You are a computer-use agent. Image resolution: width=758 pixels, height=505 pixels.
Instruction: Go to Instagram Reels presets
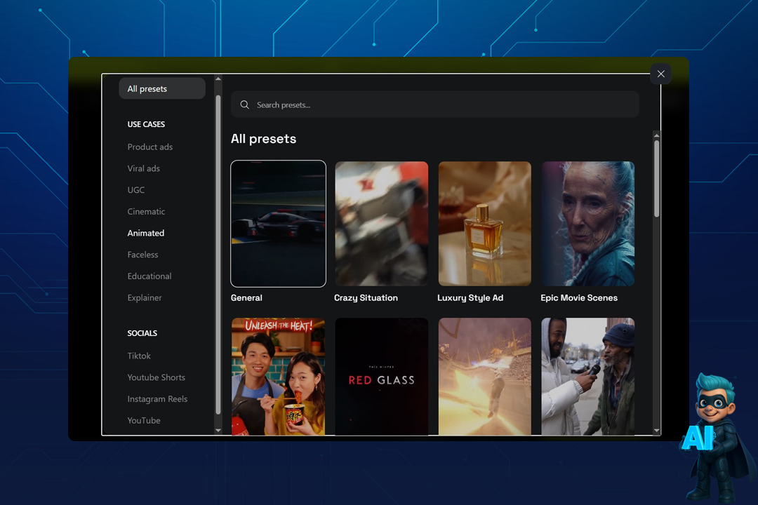[x=157, y=399]
